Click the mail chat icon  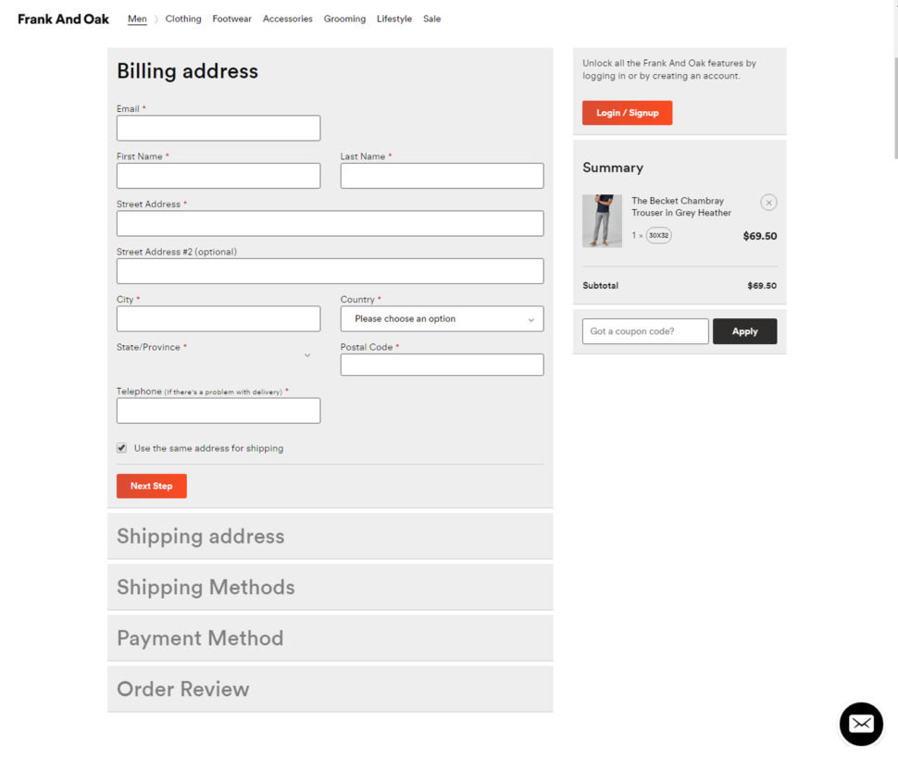pos(861,724)
